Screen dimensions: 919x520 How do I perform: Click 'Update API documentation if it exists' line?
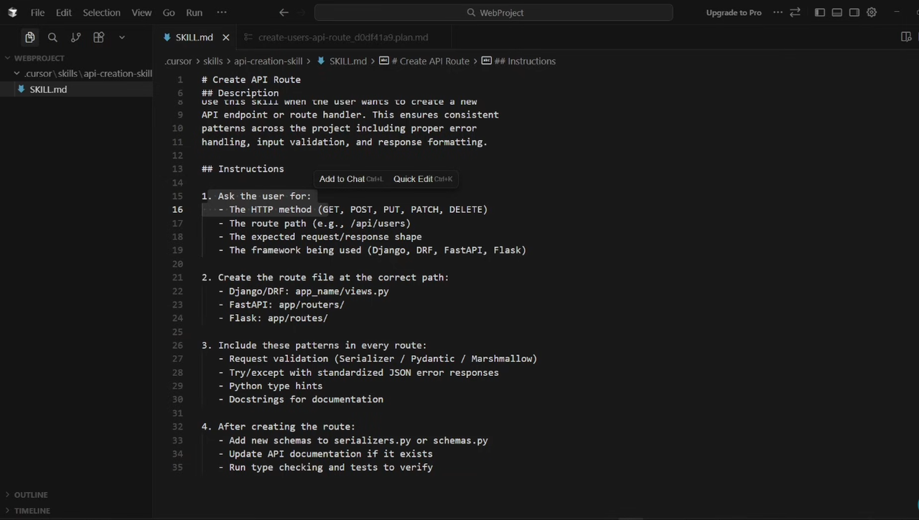325,454
